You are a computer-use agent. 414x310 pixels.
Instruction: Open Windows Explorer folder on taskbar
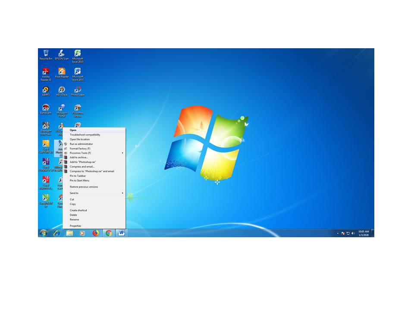[69, 233]
